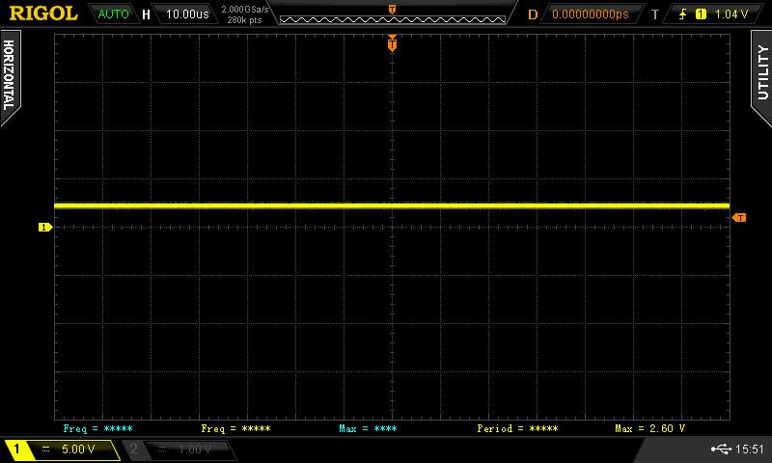Viewport: 772px width, 463px height.
Task: Click the yellow trigger source channel badge
Action: [701, 14]
